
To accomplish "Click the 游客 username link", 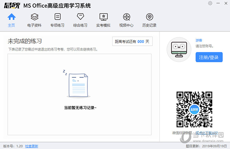I will [x=199, y=40].
